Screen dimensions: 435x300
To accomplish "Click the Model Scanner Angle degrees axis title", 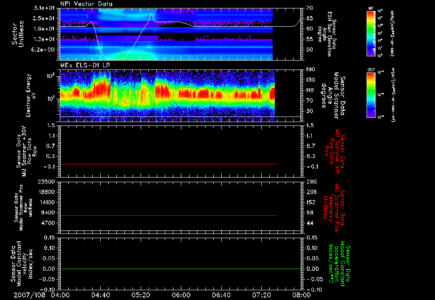I will 333,96.
